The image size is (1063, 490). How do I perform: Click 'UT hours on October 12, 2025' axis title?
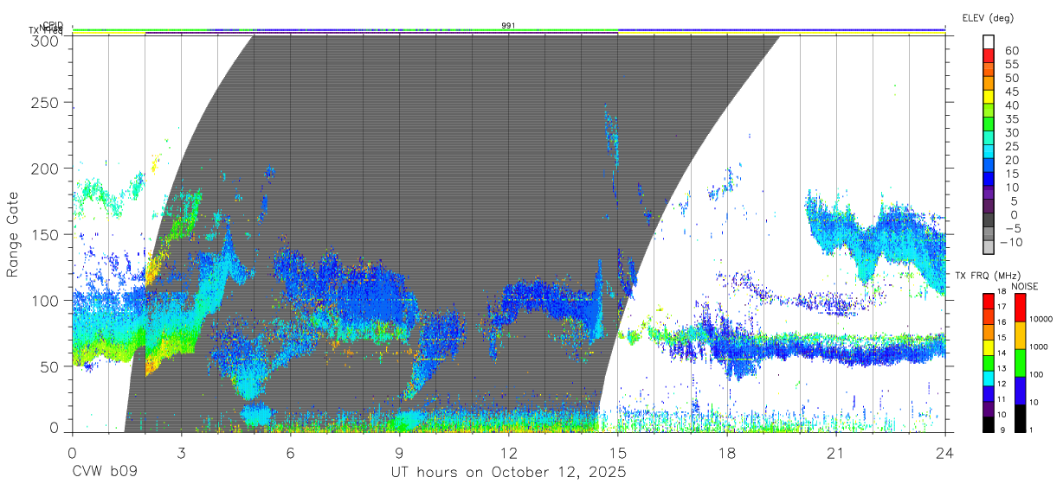click(509, 474)
